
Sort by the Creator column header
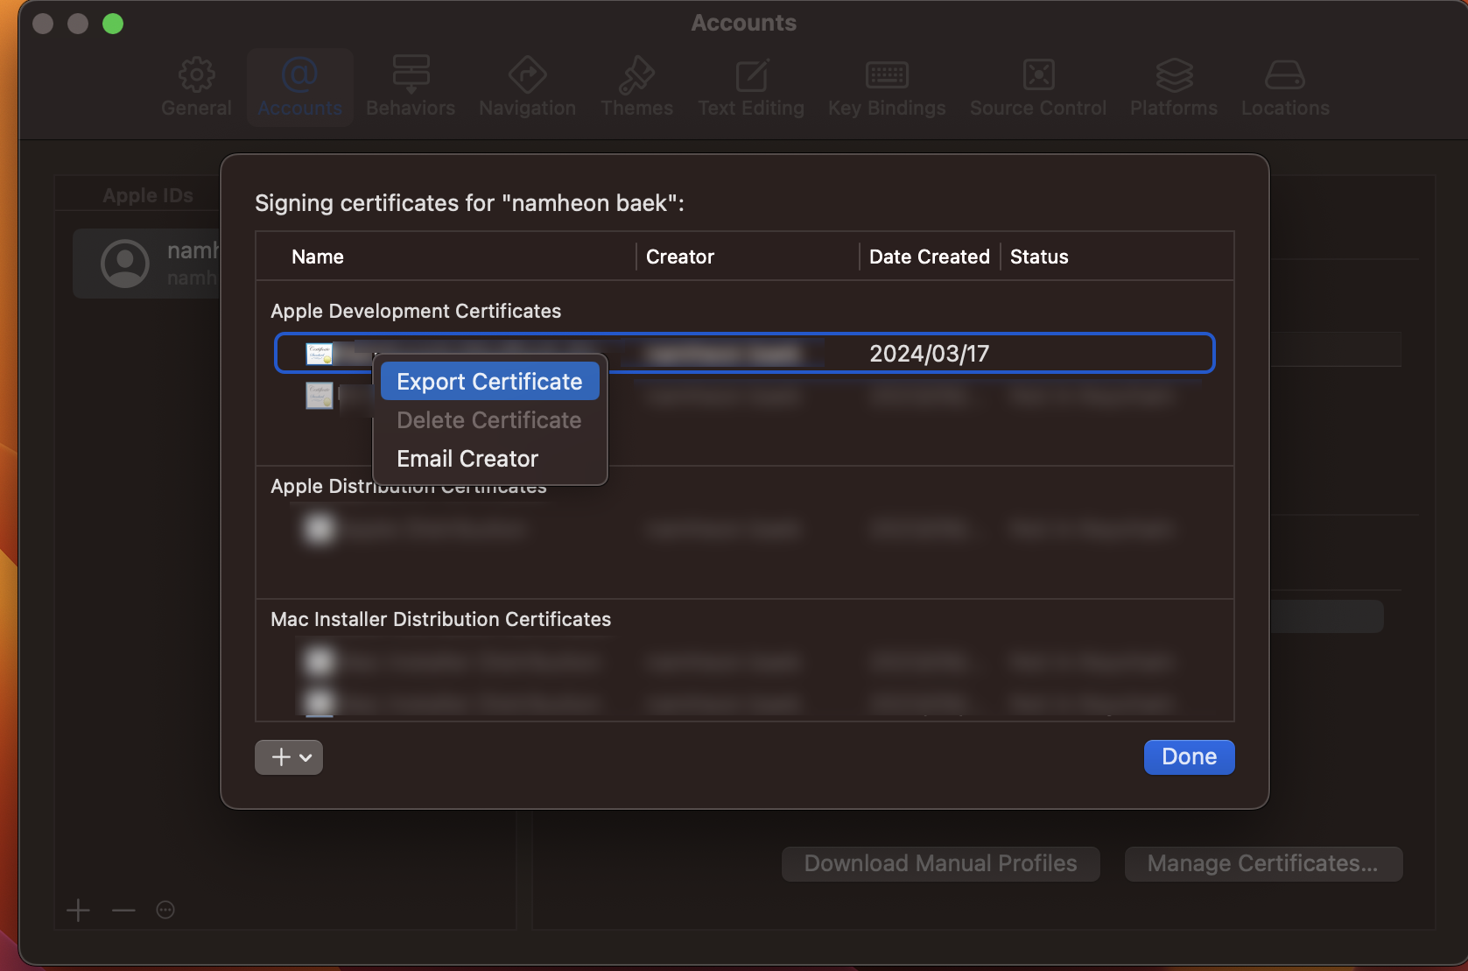click(x=680, y=257)
